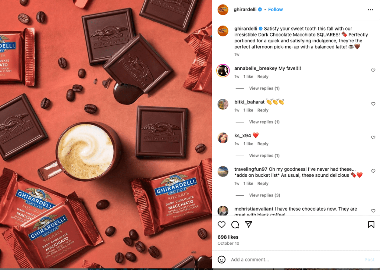Image resolution: width=380 pixels, height=270 pixels.
Task: Like travelingfun97's comment heart
Action: [373, 171]
